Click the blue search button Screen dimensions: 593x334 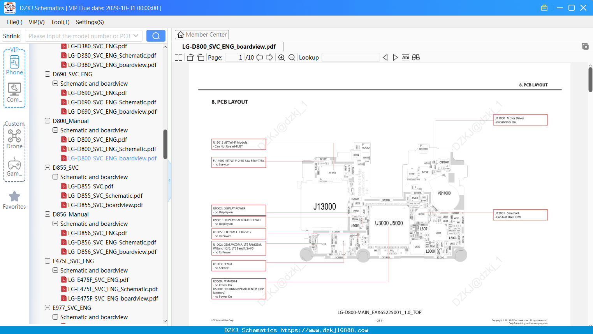[x=156, y=36]
